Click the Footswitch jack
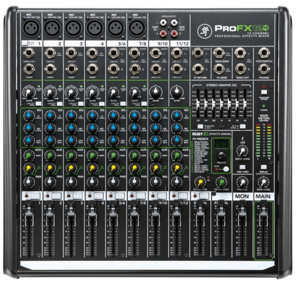 [x=264, y=53]
